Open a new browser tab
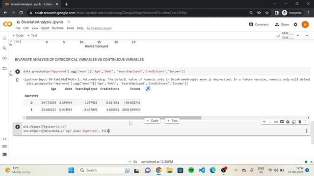Image resolution: width=314 pixels, height=176 pixels. tap(66, 4)
